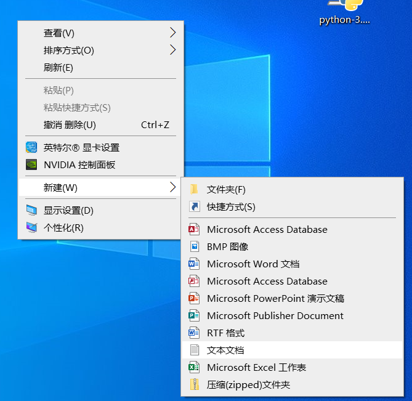Viewport: 412px width, 401px height.
Task: Open 个性化(R) menu entry
Action: [100, 227]
